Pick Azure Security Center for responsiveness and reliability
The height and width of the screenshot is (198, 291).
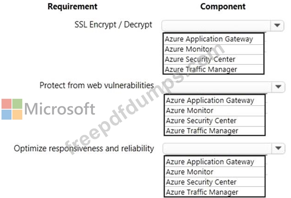214,182
